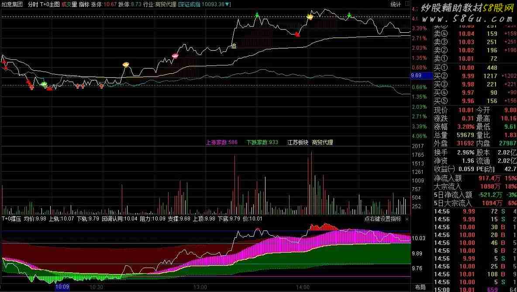The height and width of the screenshot is (292, 517).
Task: Select the 买② 9.99 order row
Action: point(475,76)
